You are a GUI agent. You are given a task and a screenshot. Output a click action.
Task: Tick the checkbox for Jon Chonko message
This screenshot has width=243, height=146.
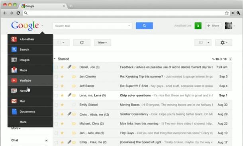coord(56,77)
